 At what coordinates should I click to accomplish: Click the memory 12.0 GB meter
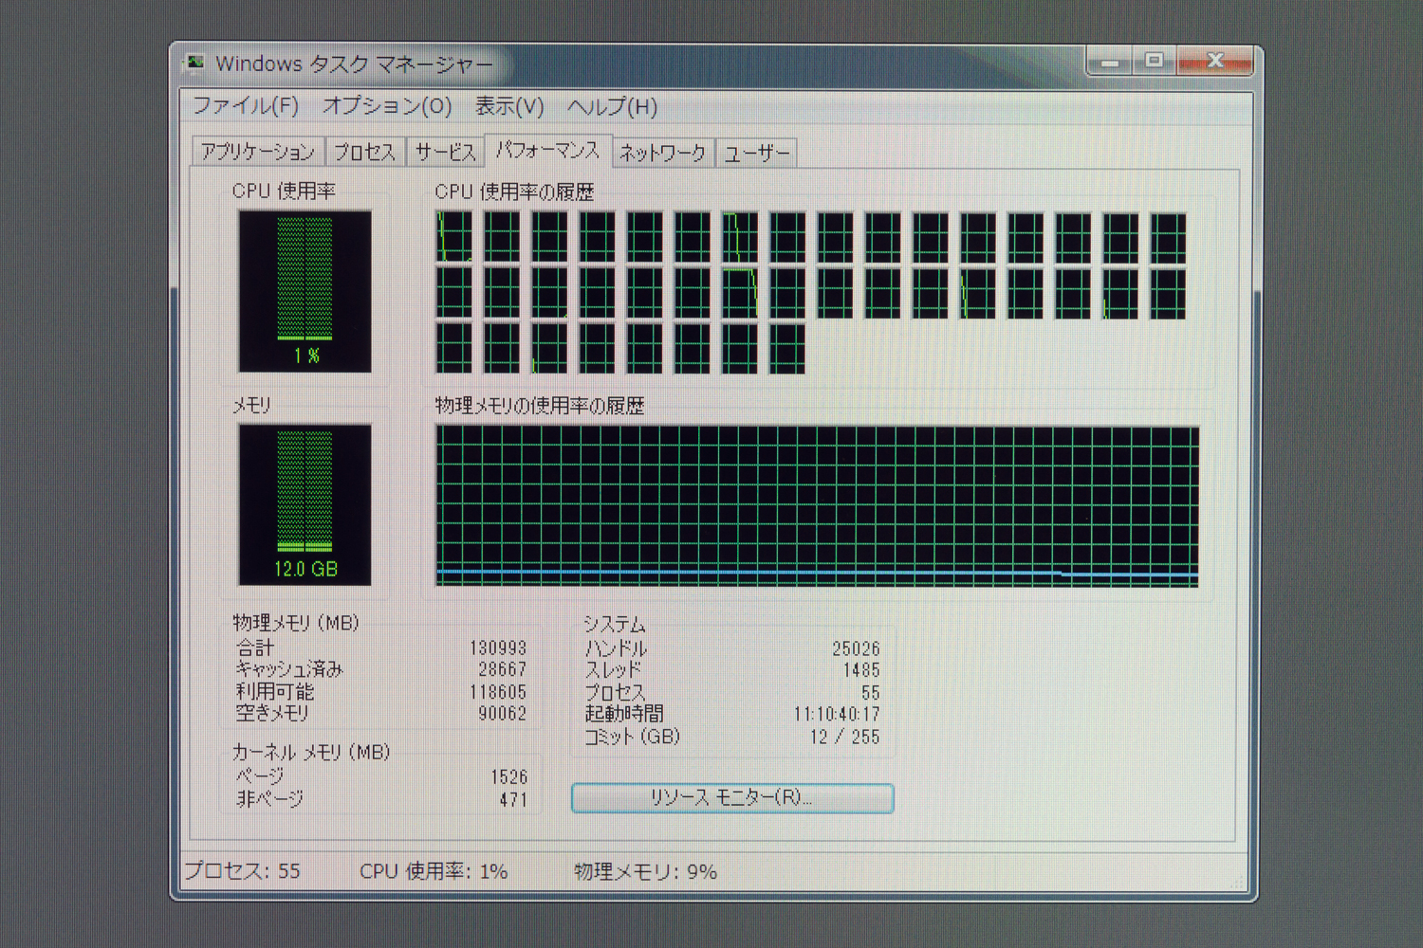[x=305, y=504]
